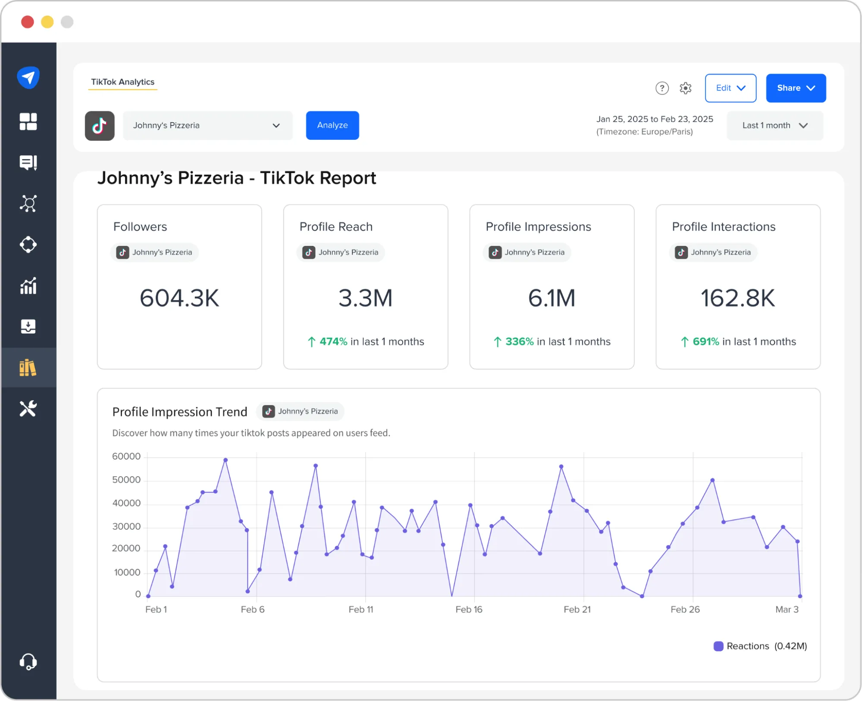Select the Johnny's Pizzeria chip under Followers

[x=154, y=252]
